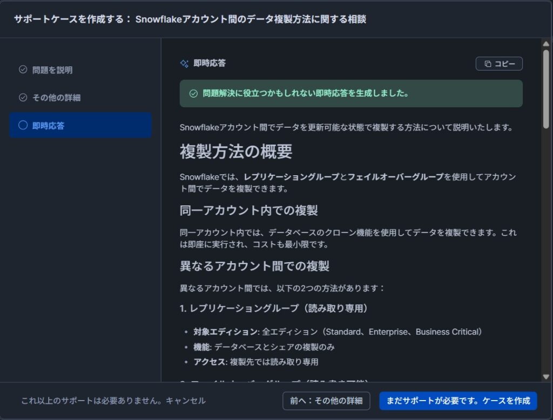This screenshot has height=420, width=553.
Task: Click まだサポートが必要です。ケースを作成 button
Action: click(458, 401)
